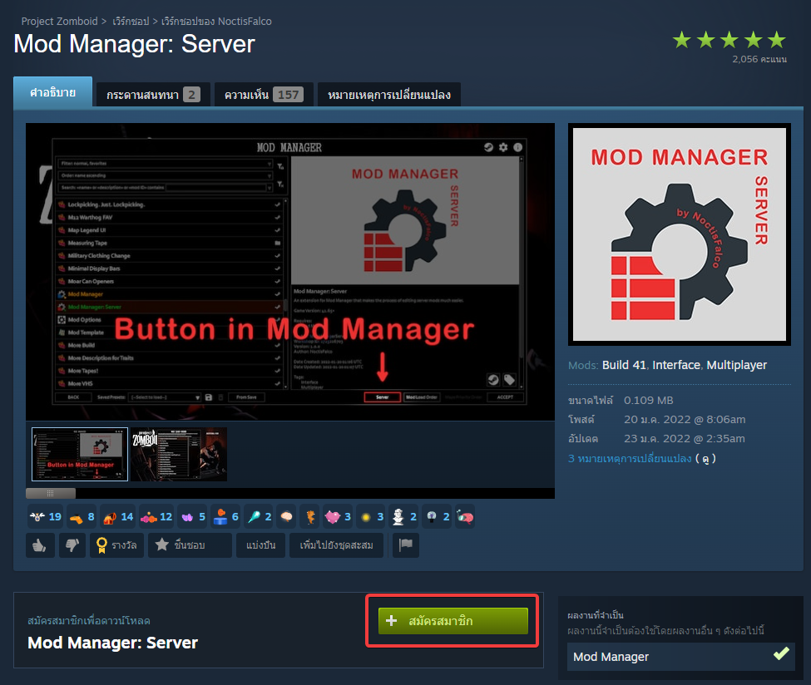
Task: Click the pink goggles creature award icon
Action: (x=464, y=516)
